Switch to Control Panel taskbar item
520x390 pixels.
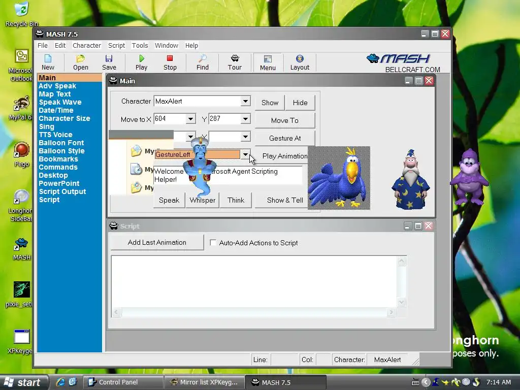123,382
